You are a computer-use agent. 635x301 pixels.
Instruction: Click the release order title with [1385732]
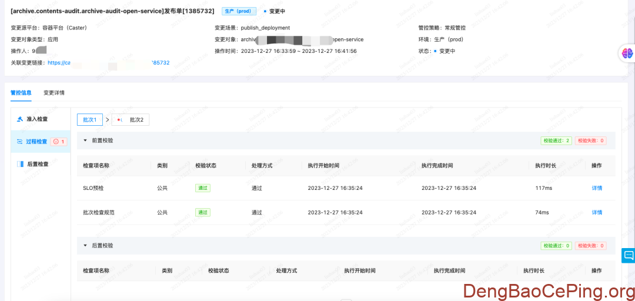(112, 11)
